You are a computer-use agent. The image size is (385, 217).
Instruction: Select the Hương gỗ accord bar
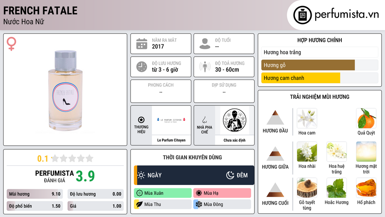(x=320, y=65)
